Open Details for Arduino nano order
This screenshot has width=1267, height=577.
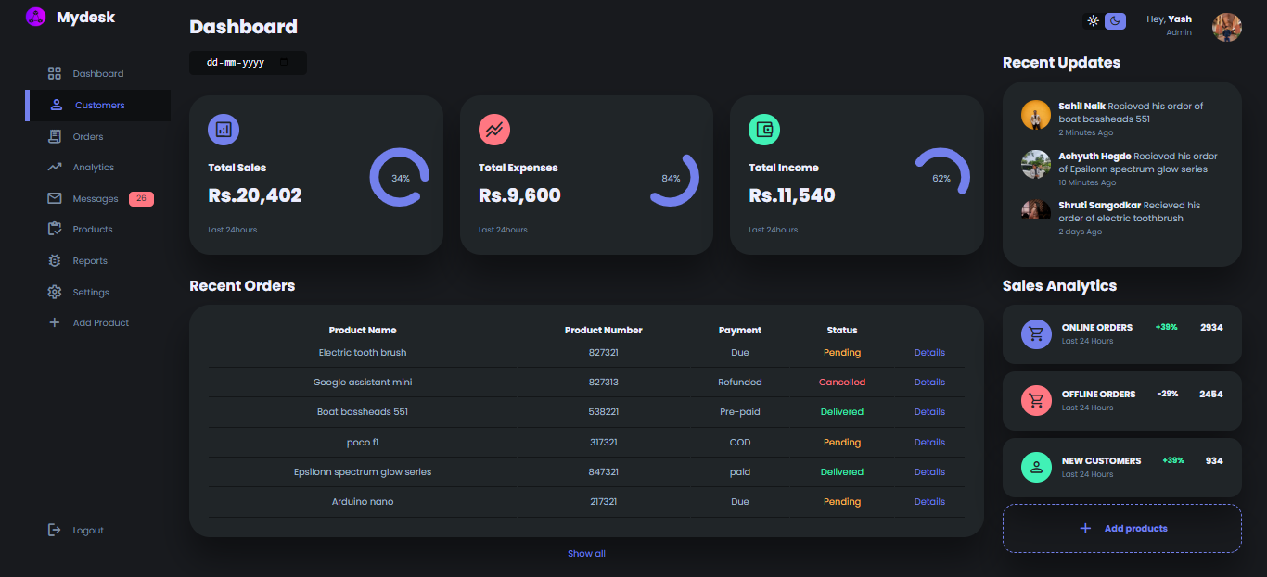(x=929, y=501)
